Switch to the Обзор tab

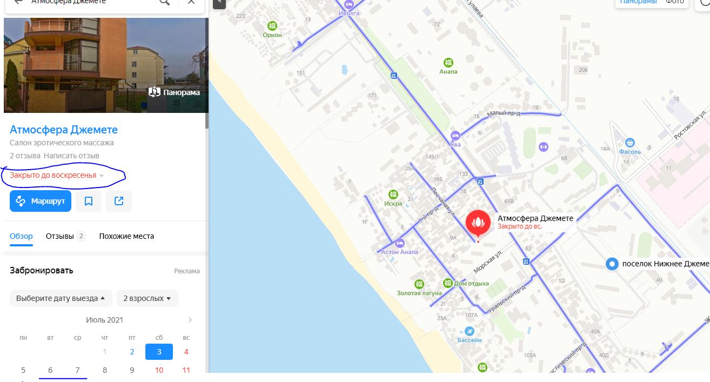(x=21, y=236)
